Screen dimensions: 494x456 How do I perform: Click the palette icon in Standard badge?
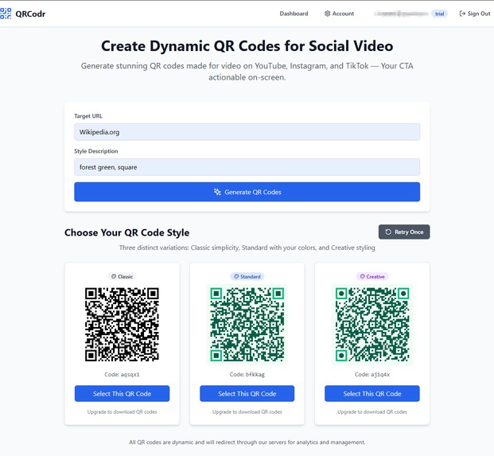(236, 277)
